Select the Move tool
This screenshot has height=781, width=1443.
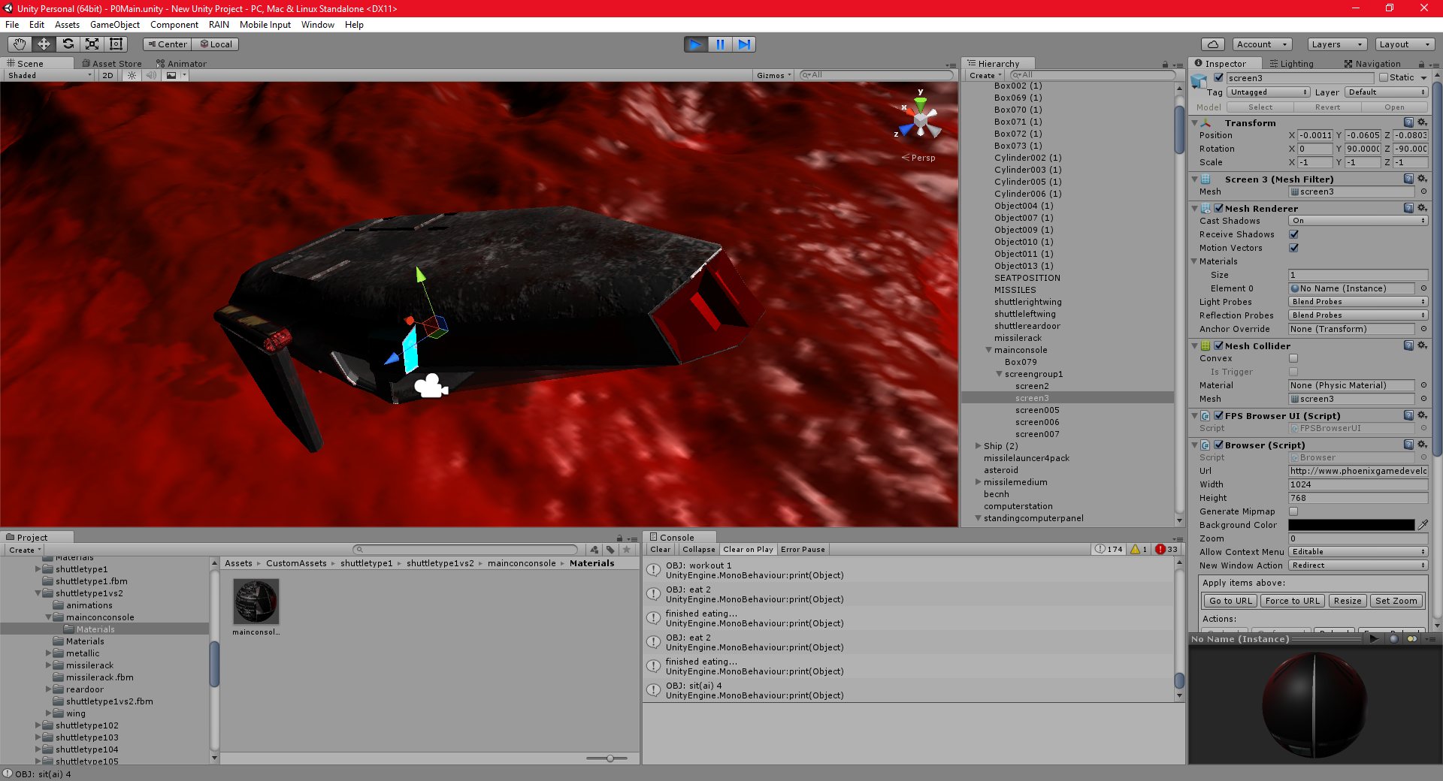click(44, 44)
